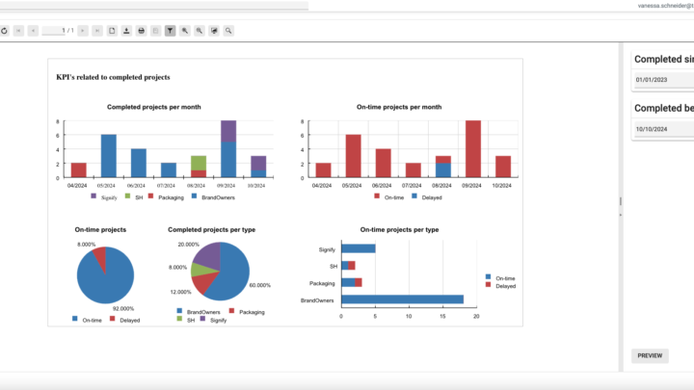Click the zoom out magnifier icon
Screen dimensions: 694x390
[200, 31]
